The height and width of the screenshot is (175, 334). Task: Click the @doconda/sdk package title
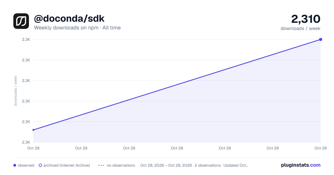click(69, 18)
